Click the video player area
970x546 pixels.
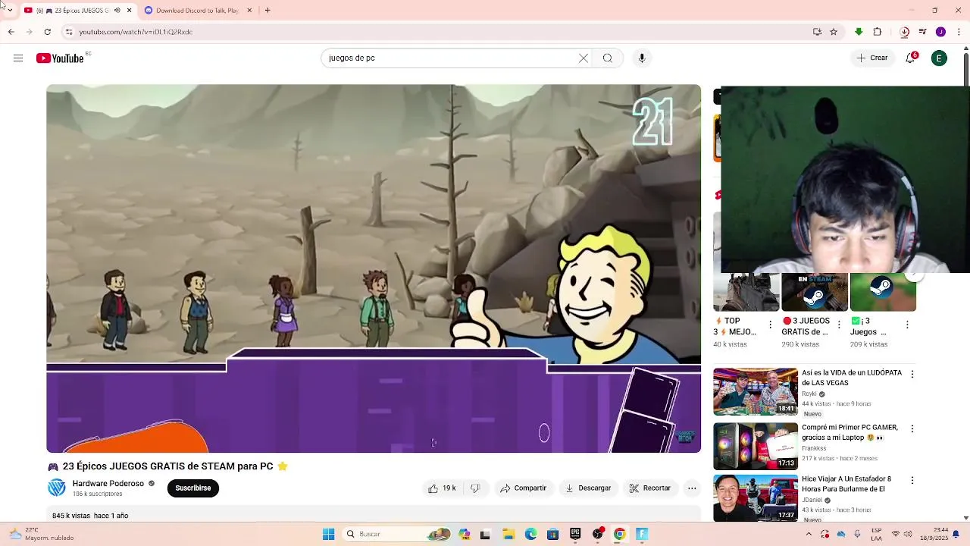point(374,268)
